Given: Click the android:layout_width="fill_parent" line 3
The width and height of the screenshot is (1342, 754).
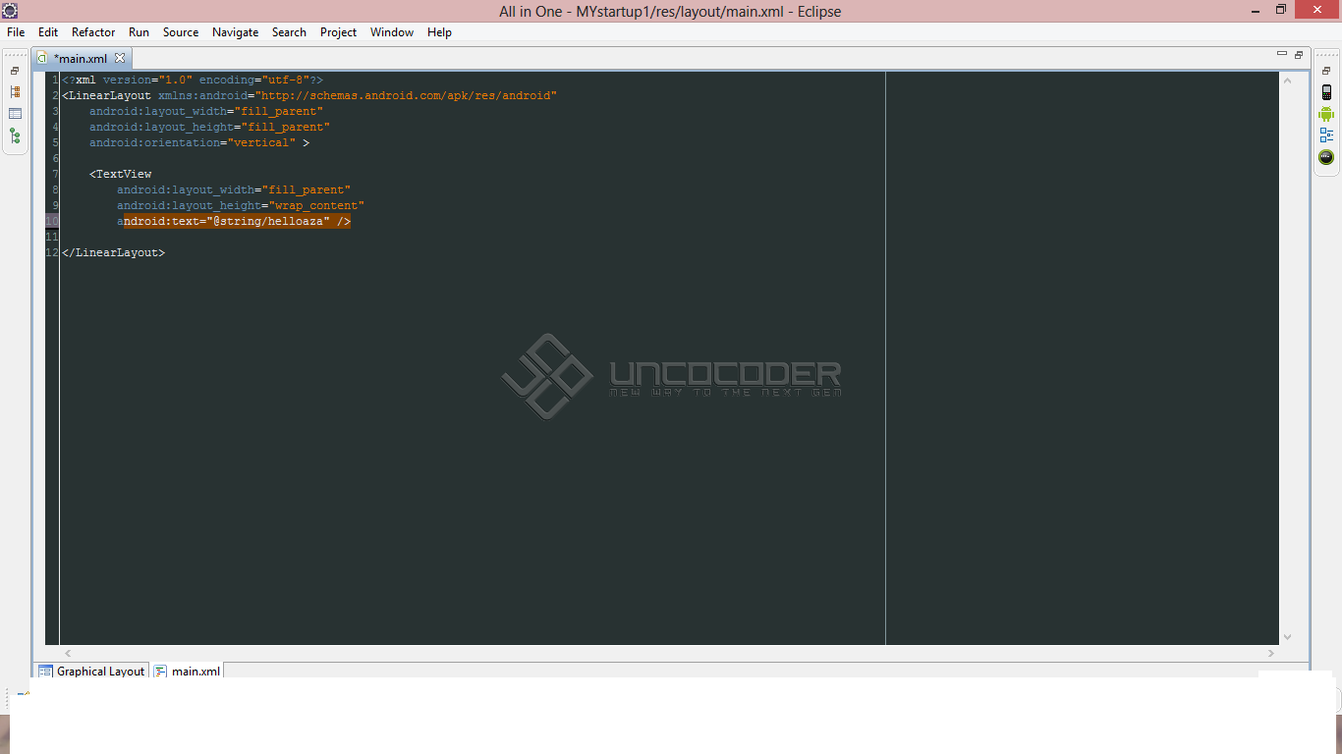Looking at the screenshot, I should pos(206,111).
